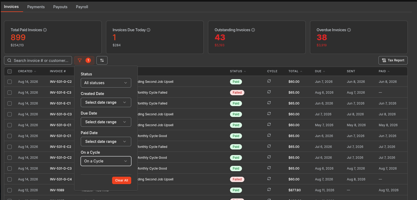Open the sort arrows button
The width and height of the screenshot is (417, 200).
click(x=102, y=60)
